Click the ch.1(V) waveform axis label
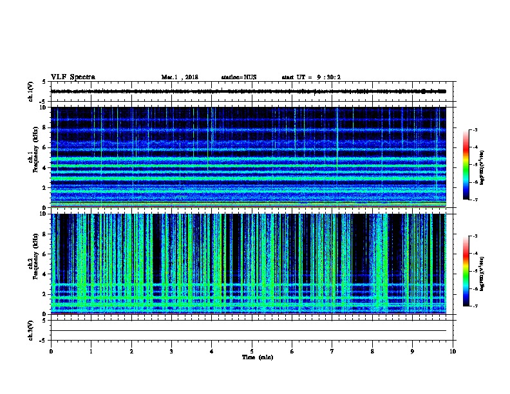 point(30,91)
